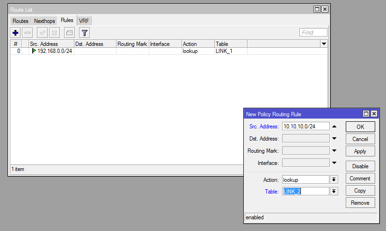Sort by the Dst. Address column header
The width and height of the screenshot is (386, 231).
95,44
